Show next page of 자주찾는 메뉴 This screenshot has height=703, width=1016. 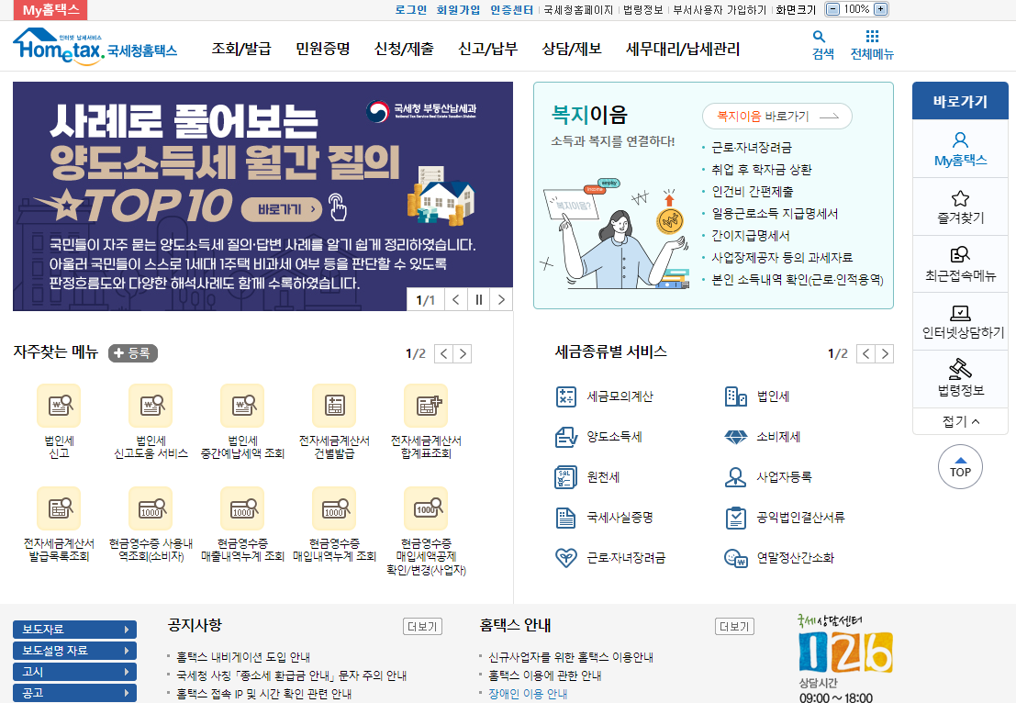coord(463,353)
